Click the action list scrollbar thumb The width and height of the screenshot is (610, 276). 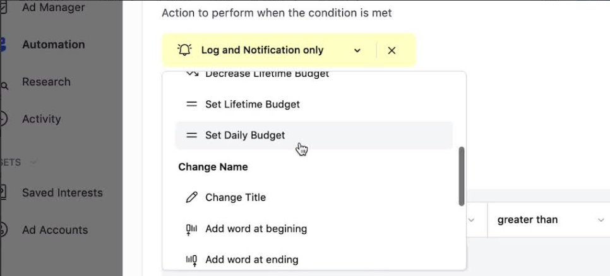(462, 176)
